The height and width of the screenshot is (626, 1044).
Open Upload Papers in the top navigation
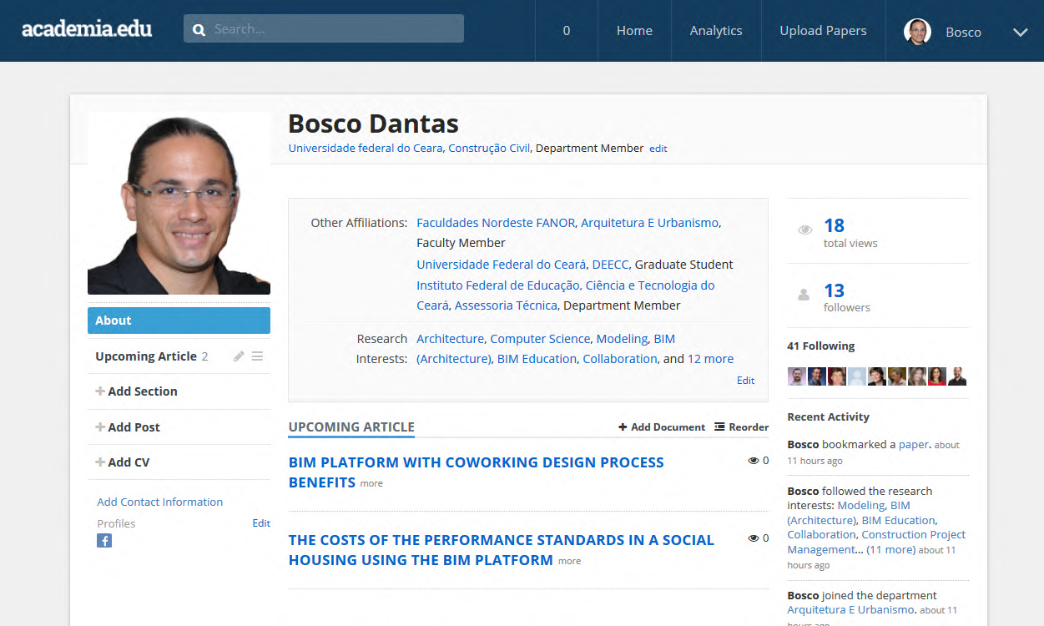coord(823,31)
